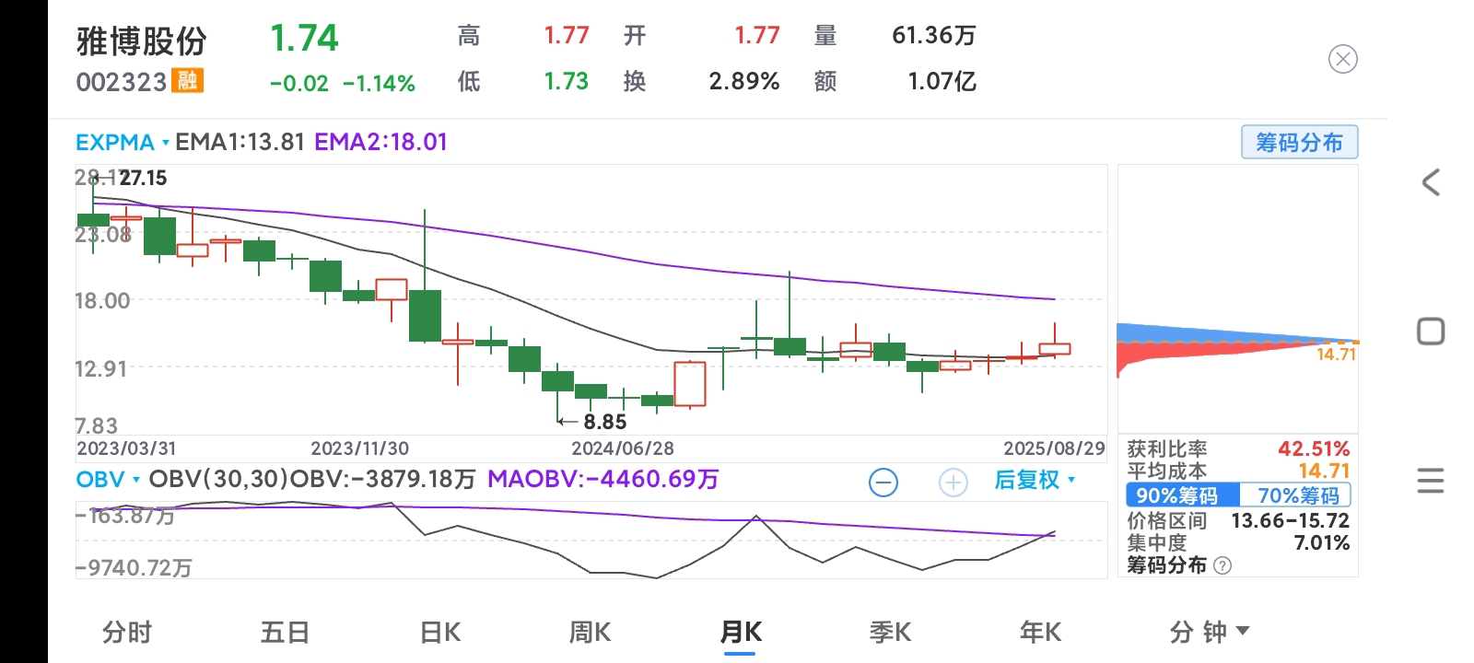The width and height of the screenshot is (1474, 663).
Task: Expand the 后复权 adjustment dropdown
Action: [x=1035, y=480]
